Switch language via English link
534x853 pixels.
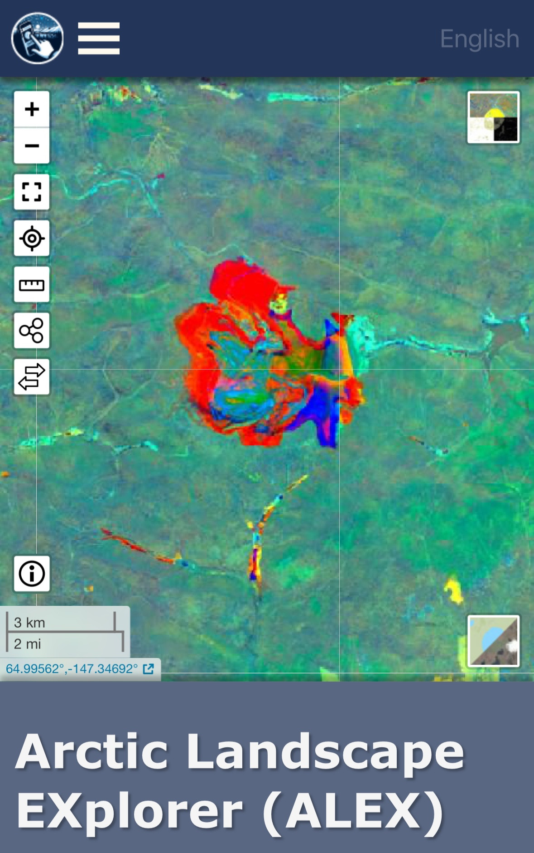(480, 39)
